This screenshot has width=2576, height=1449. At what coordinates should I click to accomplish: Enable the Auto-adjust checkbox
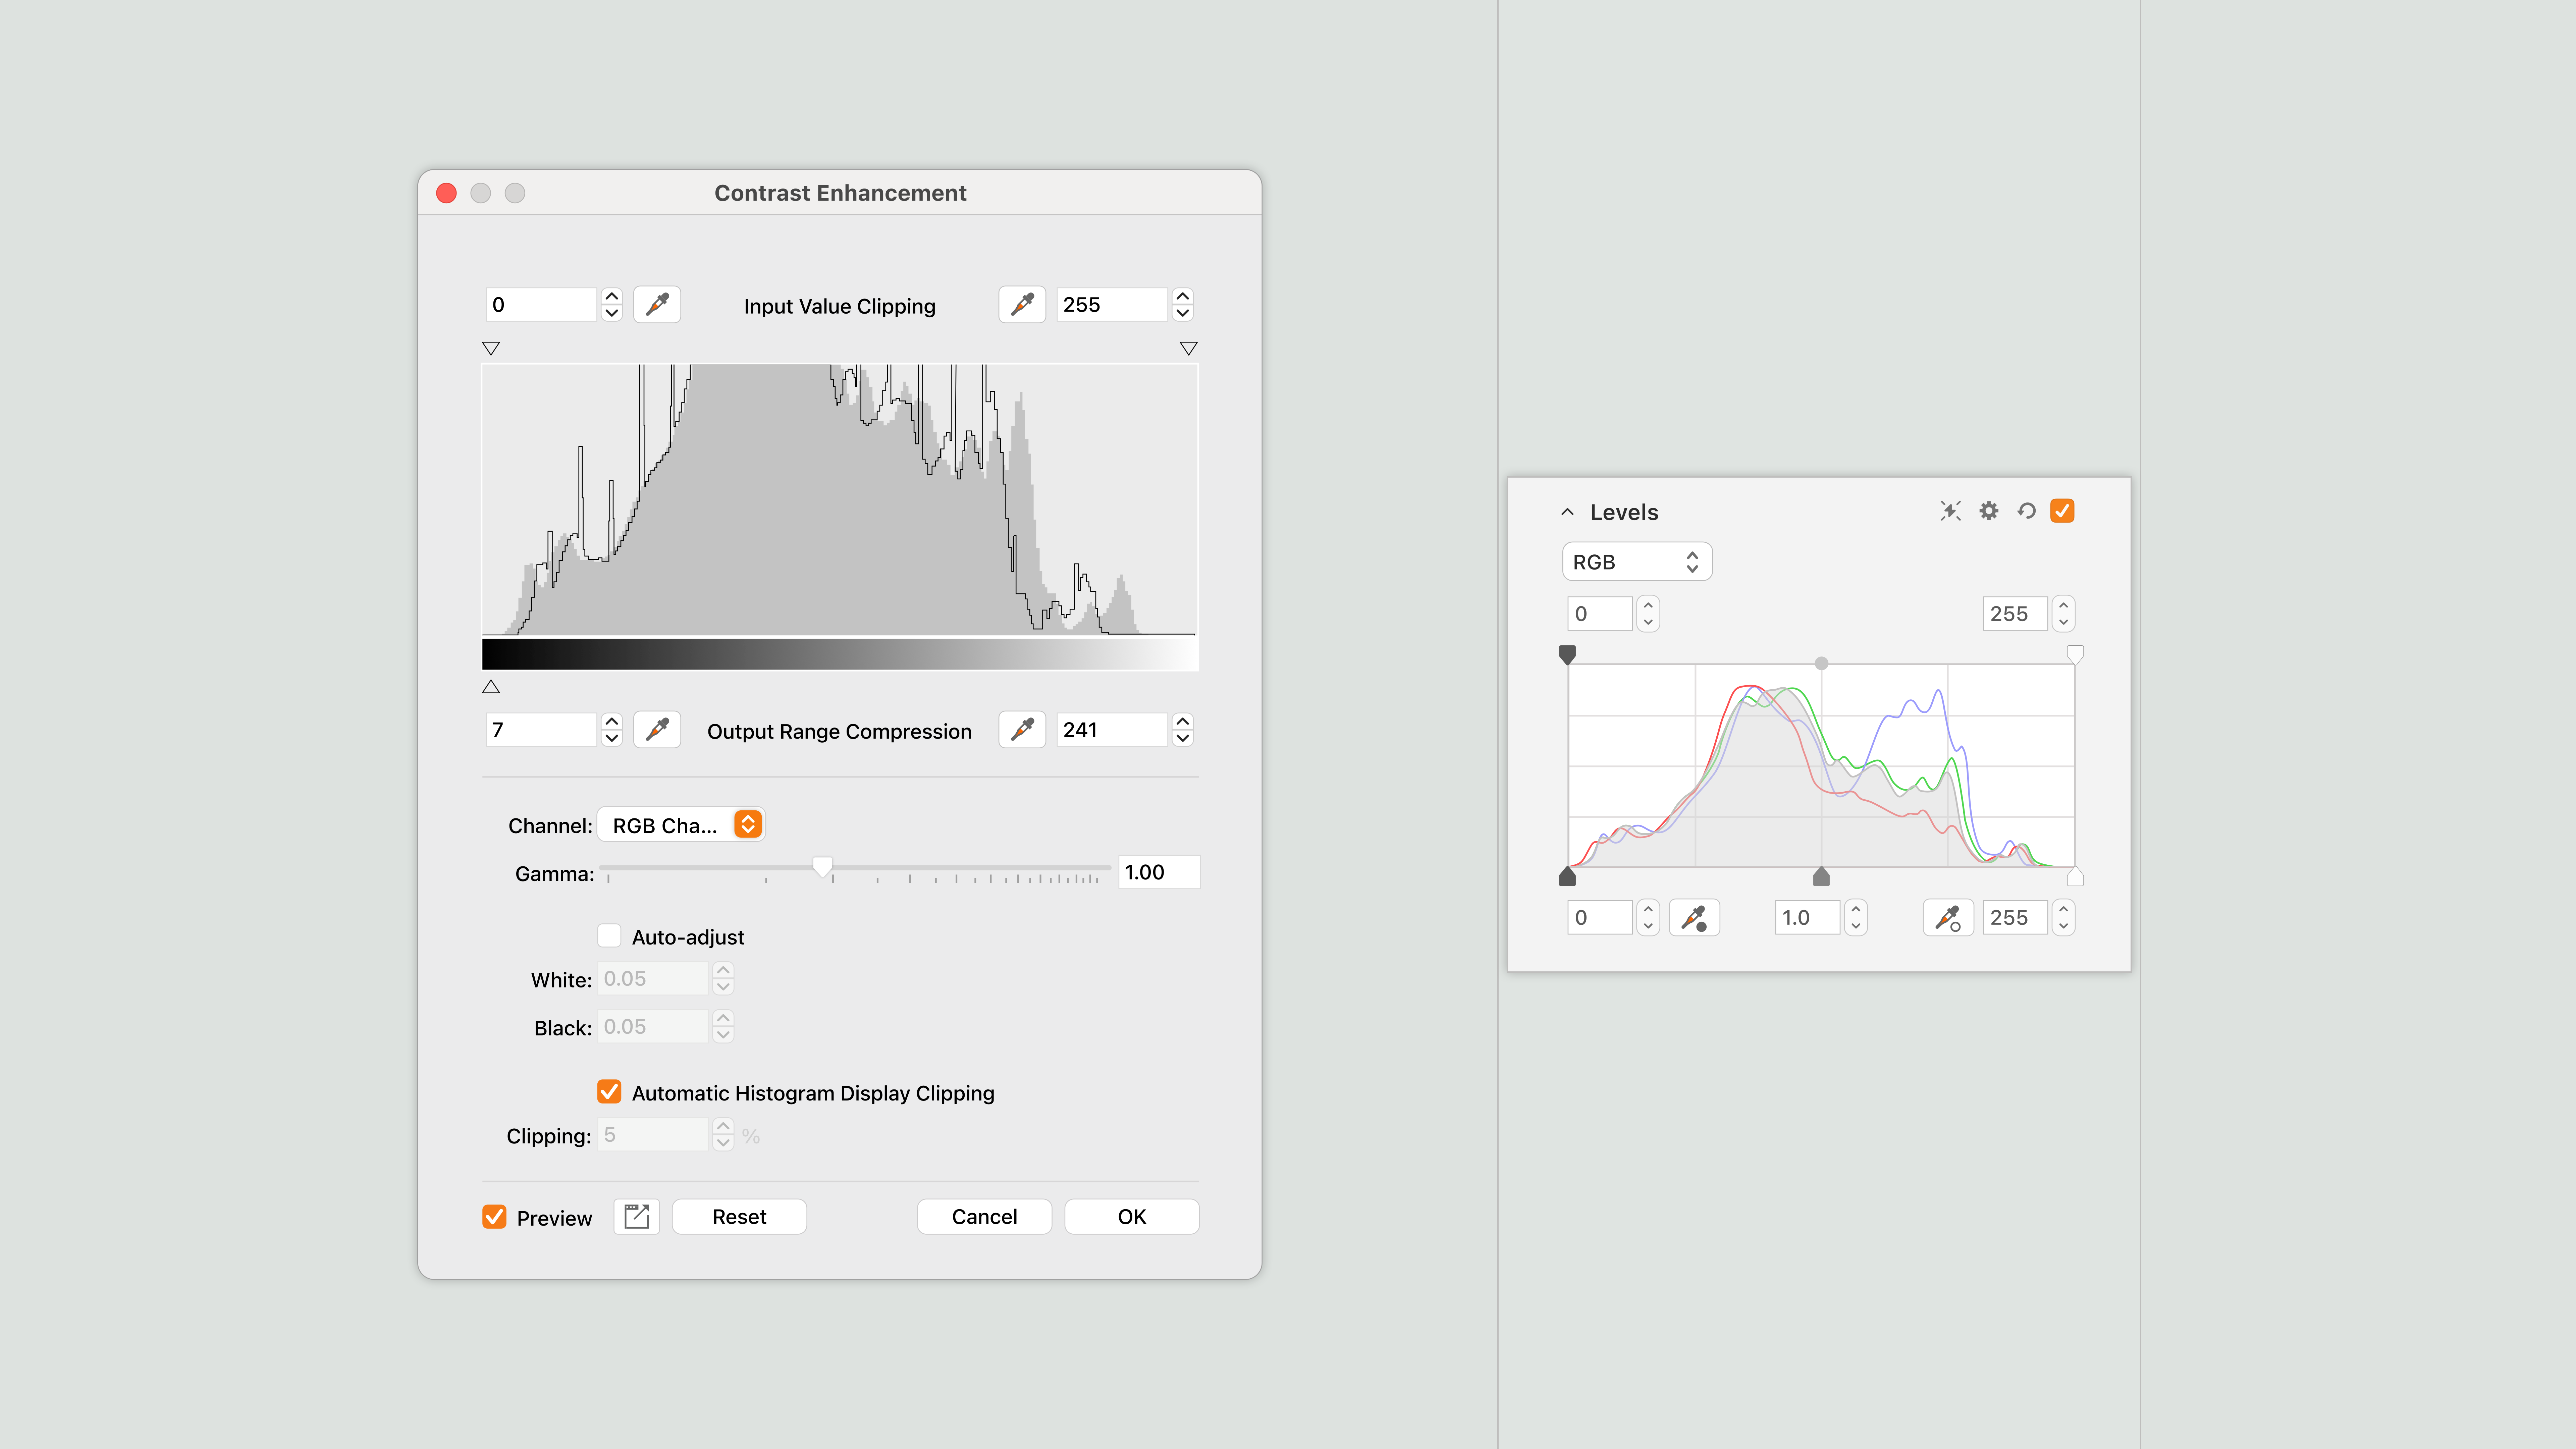609,936
